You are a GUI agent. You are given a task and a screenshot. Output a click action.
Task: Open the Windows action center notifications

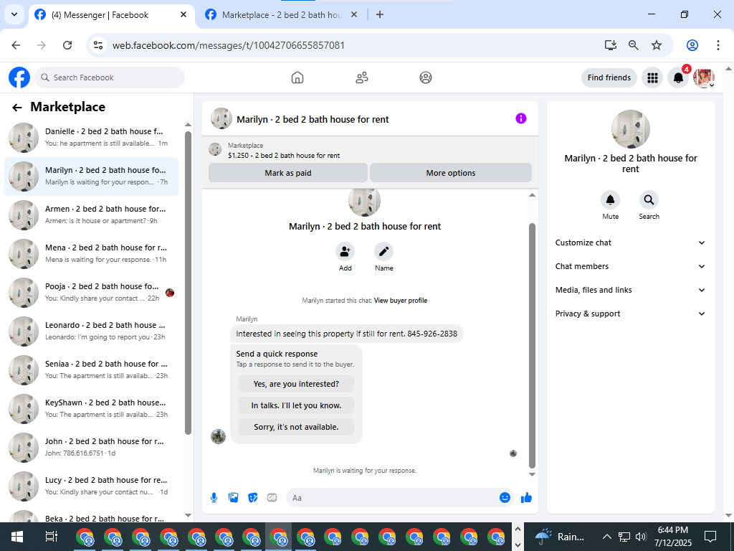[710, 537]
